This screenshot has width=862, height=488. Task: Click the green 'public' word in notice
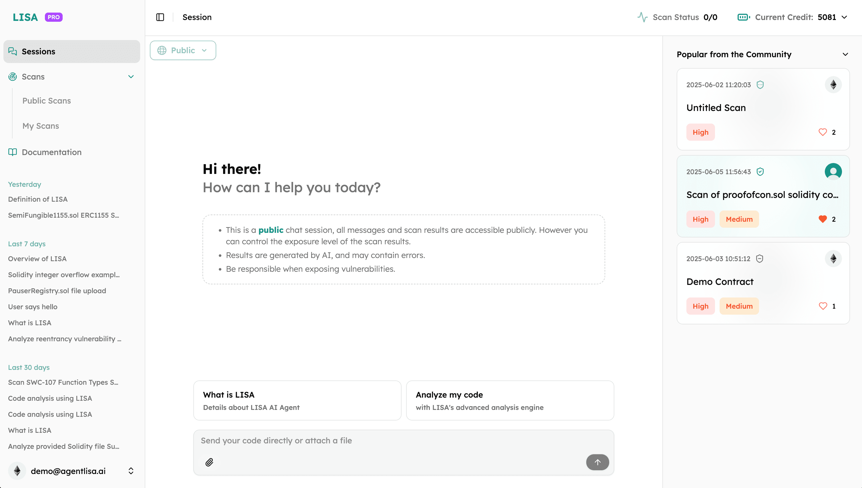271,230
